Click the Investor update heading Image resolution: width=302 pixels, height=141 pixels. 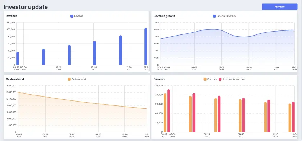click(x=26, y=7)
